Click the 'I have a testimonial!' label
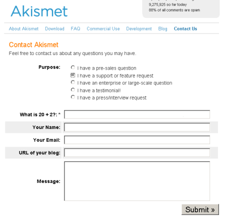The height and width of the screenshot is (216, 240). (x=99, y=90)
